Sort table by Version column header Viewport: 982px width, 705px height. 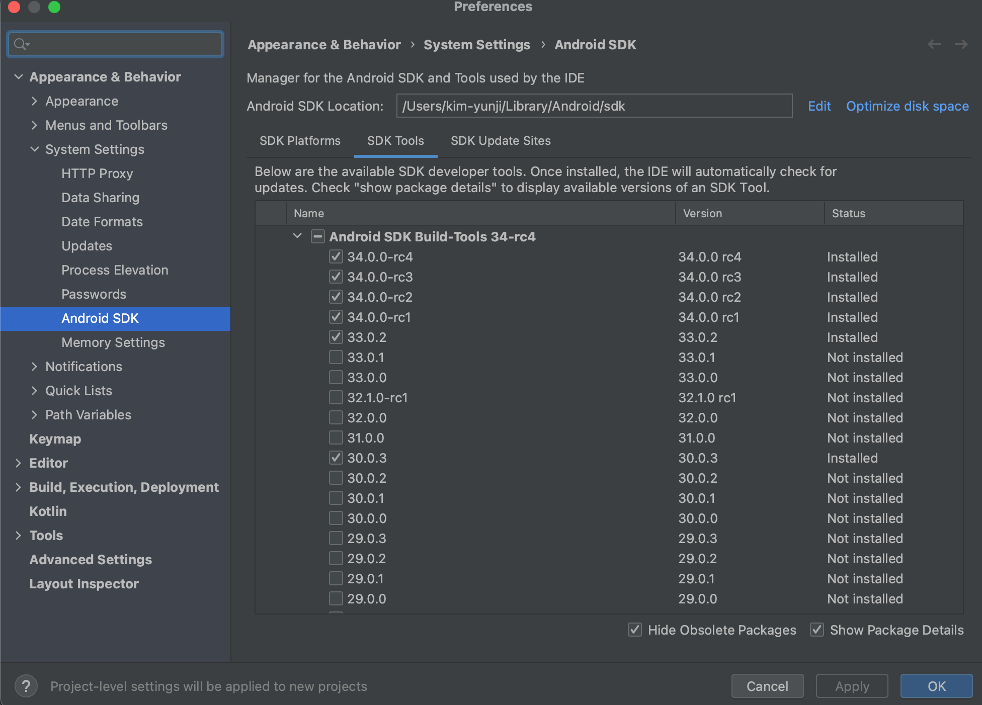tap(750, 213)
